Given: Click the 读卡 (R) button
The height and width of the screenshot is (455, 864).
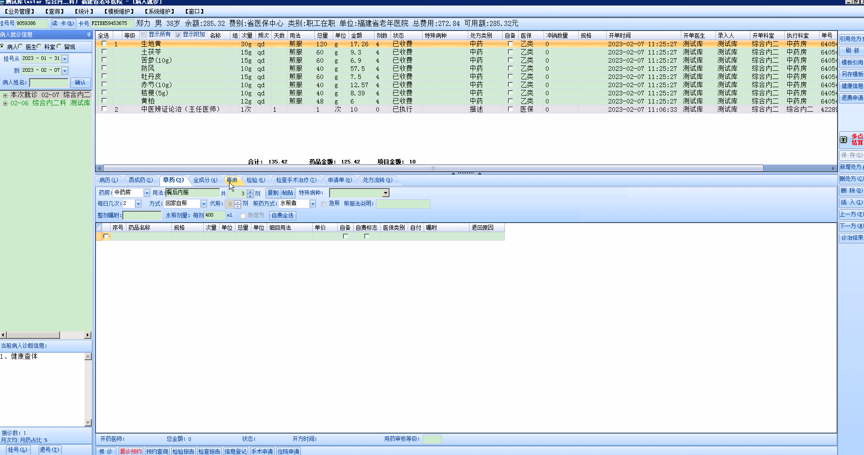Looking at the screenshot, I should 63,24.
